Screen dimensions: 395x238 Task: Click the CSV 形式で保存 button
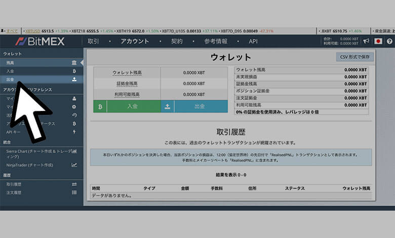(x=354, y=57)
